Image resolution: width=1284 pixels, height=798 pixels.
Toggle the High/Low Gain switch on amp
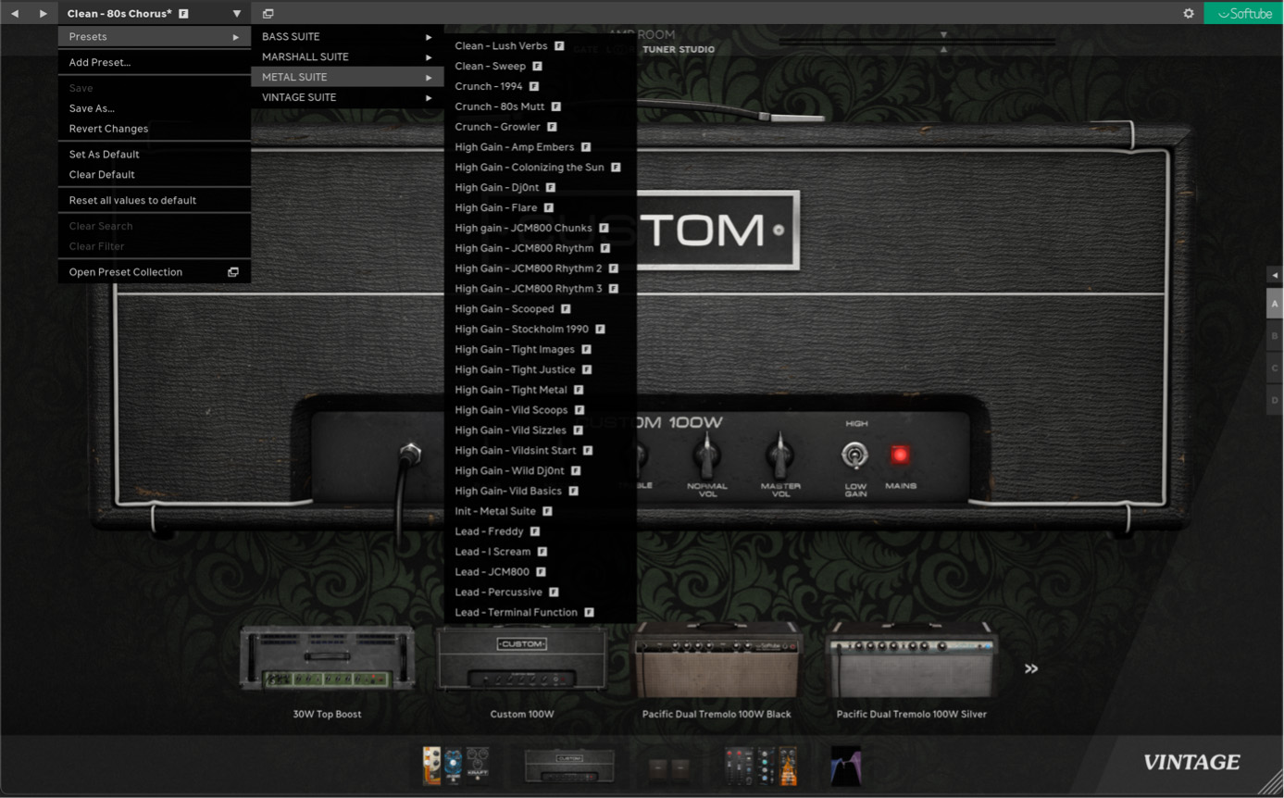(854, 455)
